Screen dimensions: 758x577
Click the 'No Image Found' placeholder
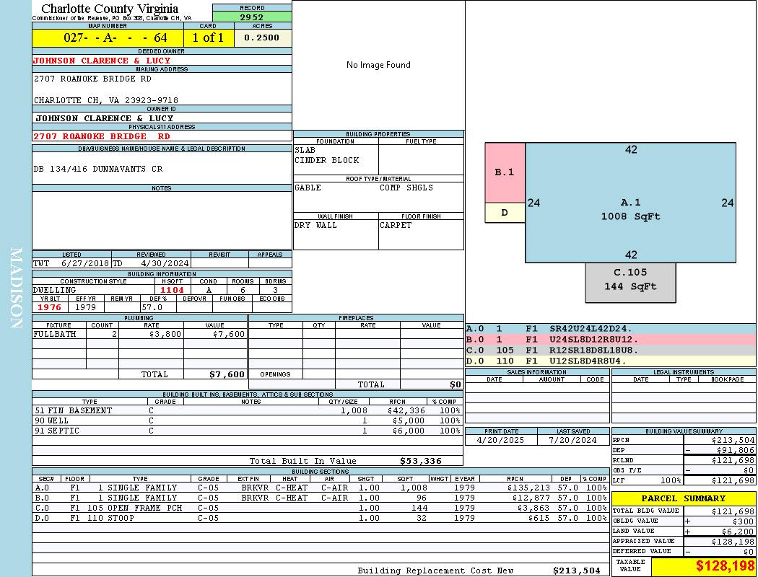point(378,65)
